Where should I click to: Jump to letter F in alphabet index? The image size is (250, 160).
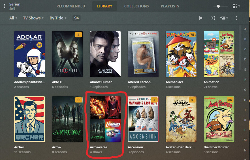point(245,80)
